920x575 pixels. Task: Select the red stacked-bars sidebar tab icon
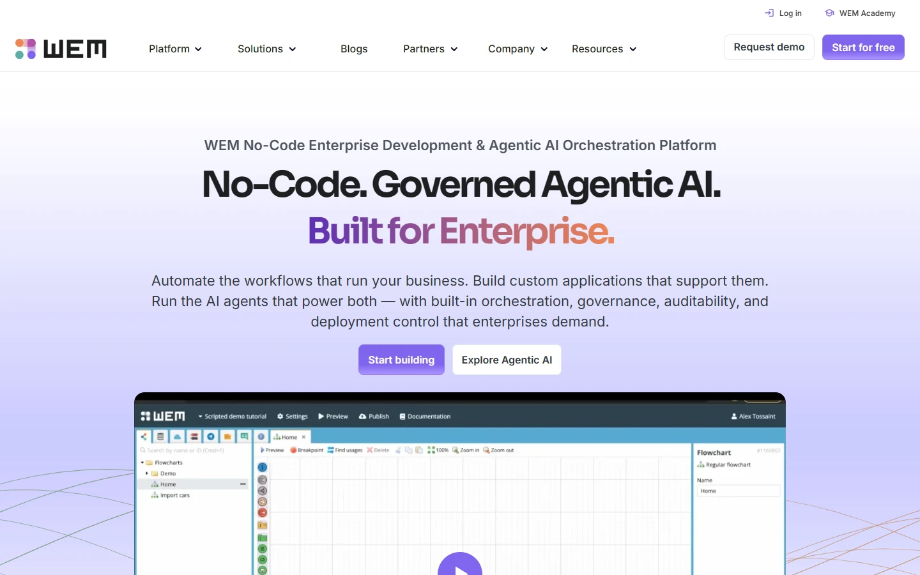[194, 436]
